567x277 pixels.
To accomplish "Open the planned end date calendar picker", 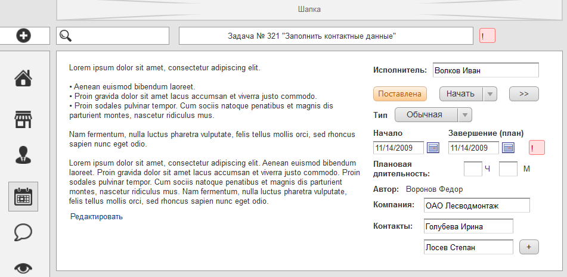I will coord(509,148).
